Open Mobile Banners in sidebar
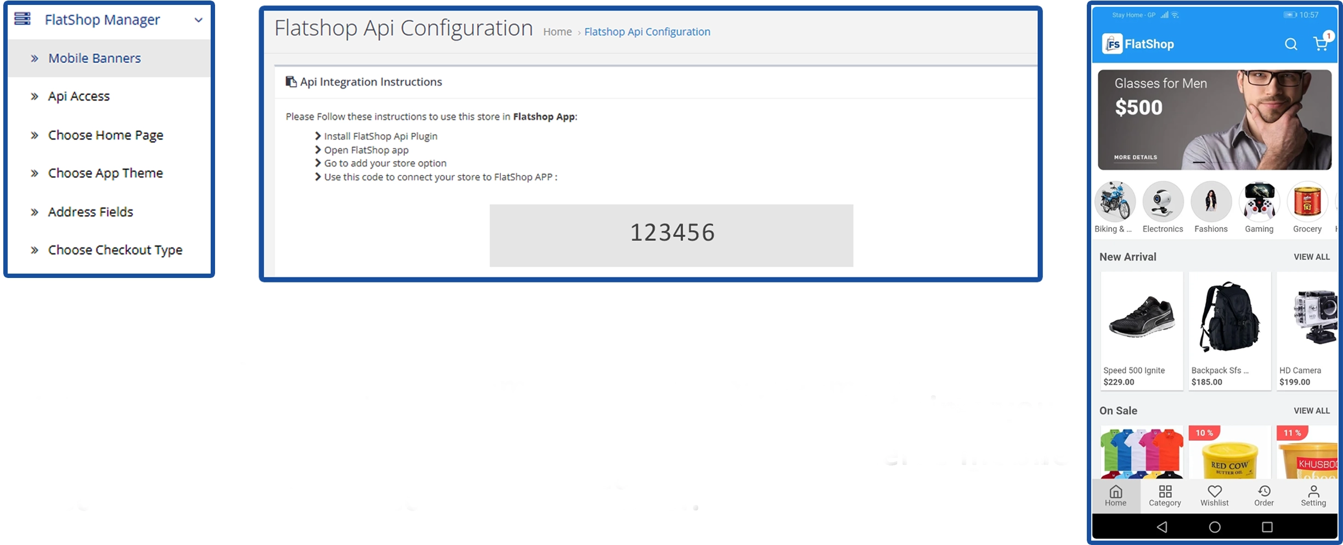This screenshot has width=1343, height=545. pyautogui.click(x=94, y=58)
